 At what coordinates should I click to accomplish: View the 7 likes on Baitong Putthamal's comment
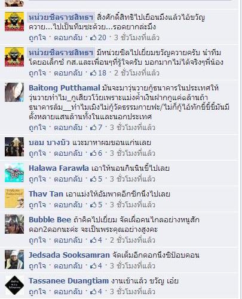click(96, 128)
